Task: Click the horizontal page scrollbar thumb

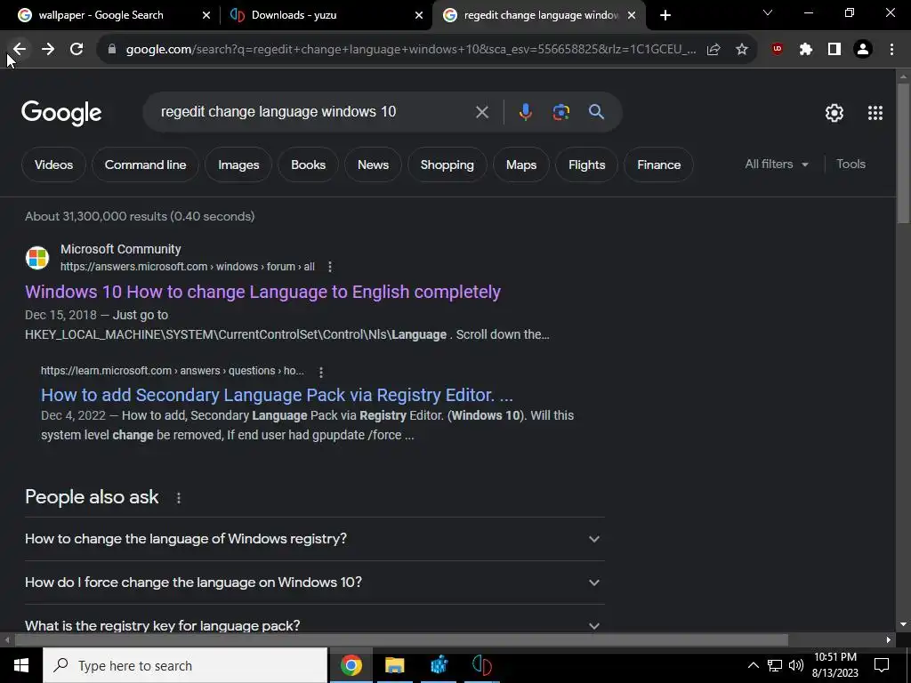Action: [x=401, y=640]
